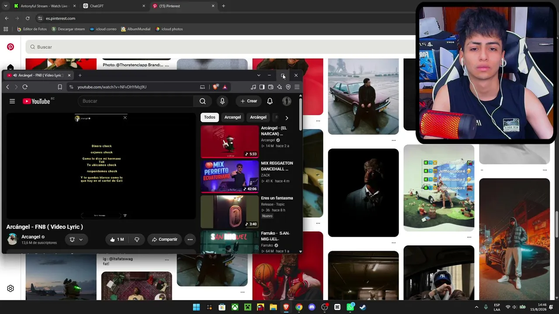The width and height of the screenshot is (559, 314).
Task: Open new tab in Brave window
Action: click(x=80, y=75)
